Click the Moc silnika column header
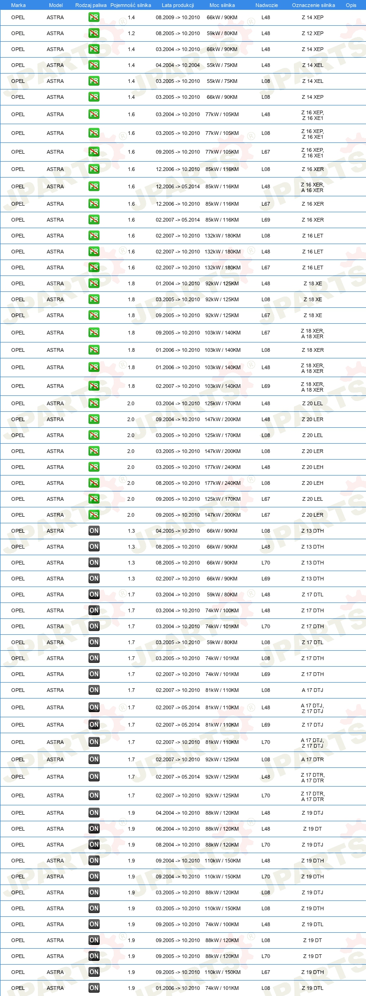This screenshot has width=366, height=996. 222,5
